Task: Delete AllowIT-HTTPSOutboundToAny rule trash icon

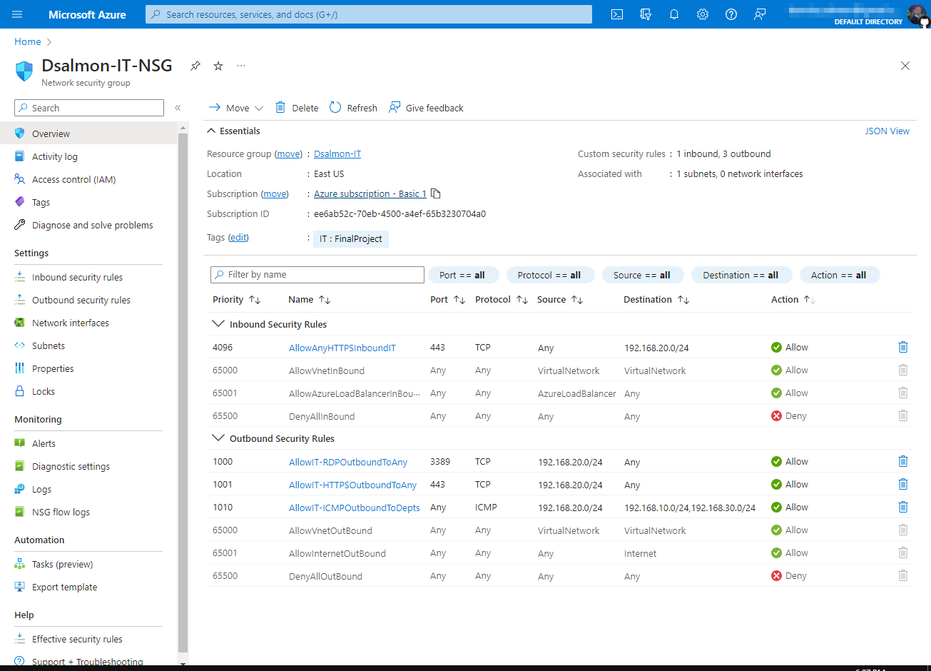Action: click(903, 484)
